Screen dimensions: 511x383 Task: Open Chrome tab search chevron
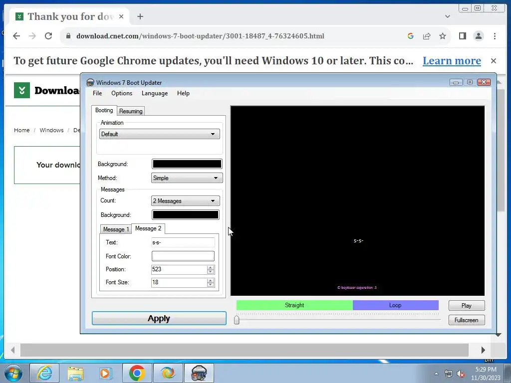[x=448, y=16]
